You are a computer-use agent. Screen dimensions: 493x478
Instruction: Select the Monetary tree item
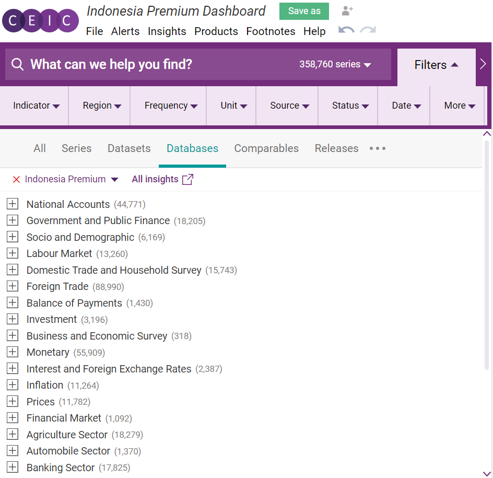click(48, 352)
